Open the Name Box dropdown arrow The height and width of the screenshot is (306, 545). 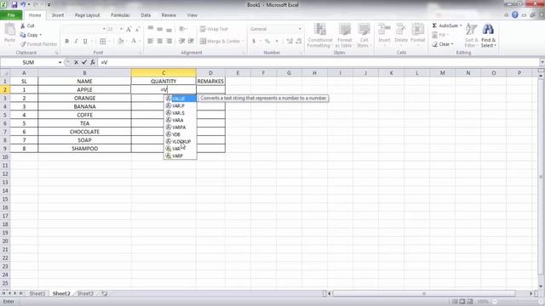(60, 62)
